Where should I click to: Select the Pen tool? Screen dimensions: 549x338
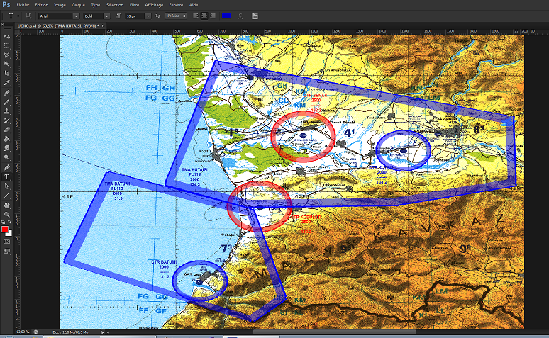6,168
